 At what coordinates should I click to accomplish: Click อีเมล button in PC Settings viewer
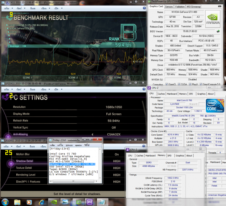point(33,89)
